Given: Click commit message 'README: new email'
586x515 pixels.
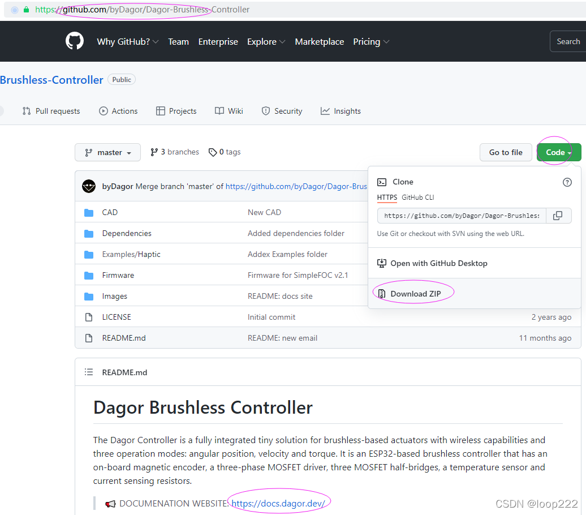Looking at the screenshot, I should (283, 338).
